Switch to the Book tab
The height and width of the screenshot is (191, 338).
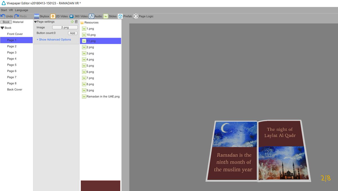6,22
